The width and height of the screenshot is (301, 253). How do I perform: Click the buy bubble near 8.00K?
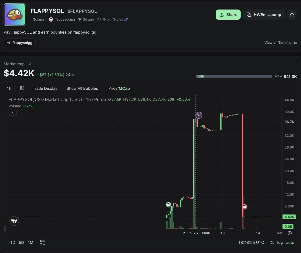[x=169, y=205]
